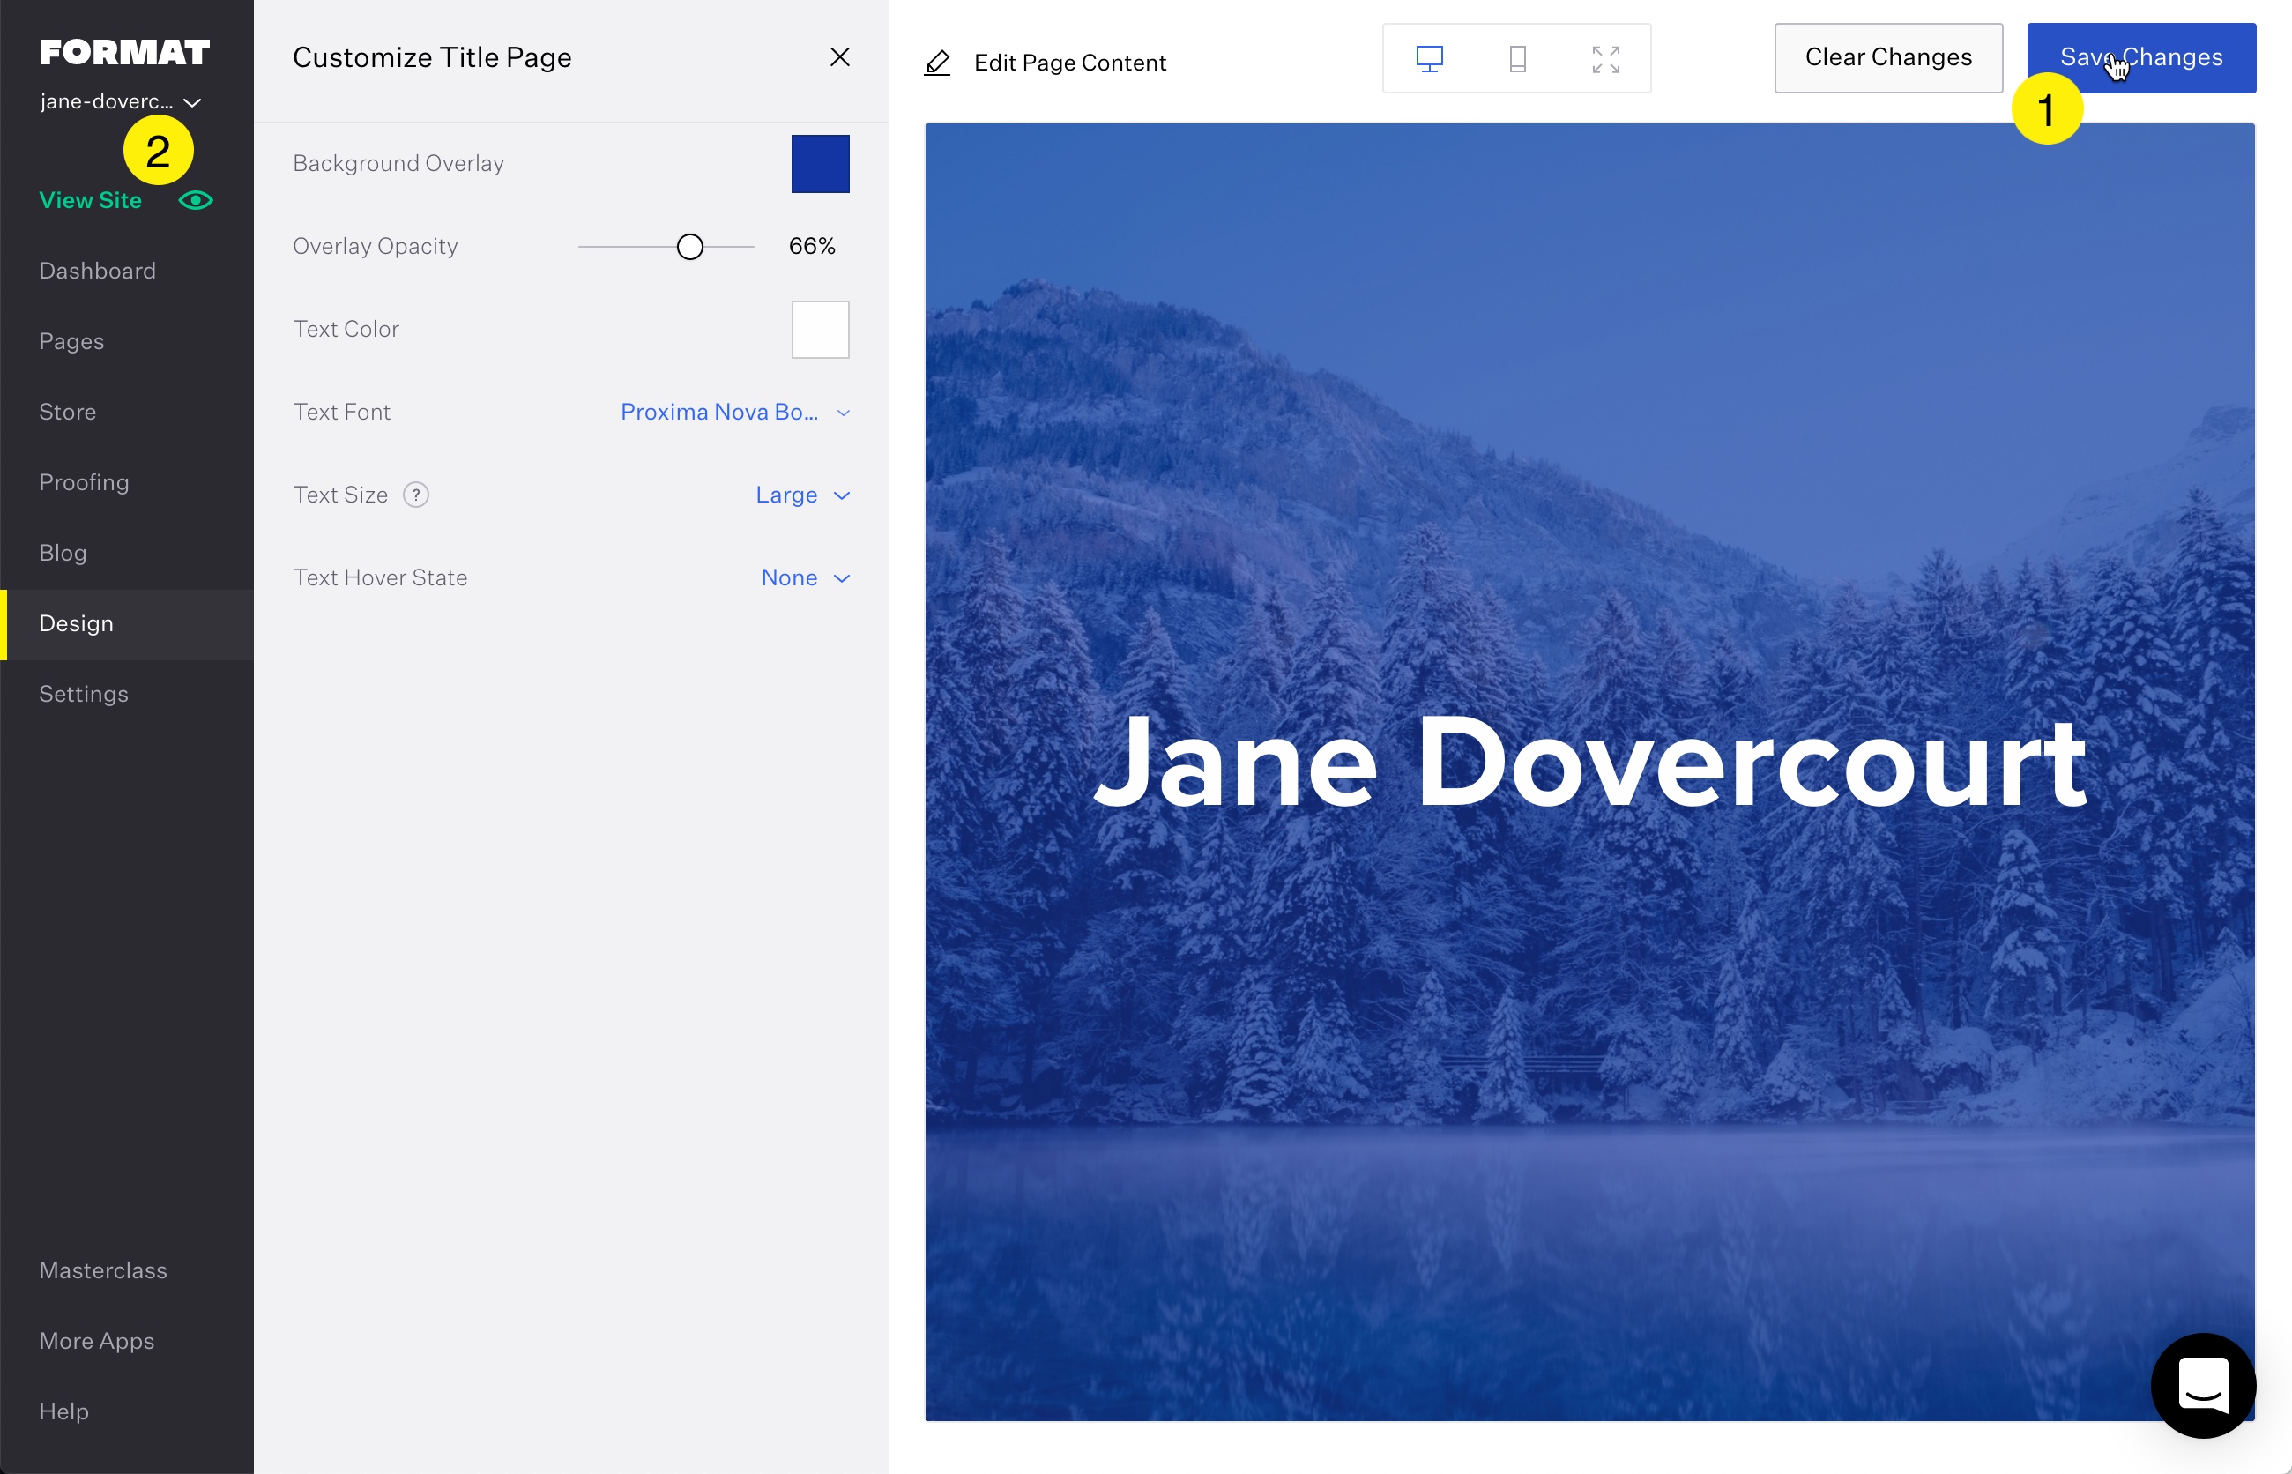Image resolution: width=2292 pixels, height=1474 pixels.
Task: Click the Text Hover State chevron arrow
Action: point(842,578)
